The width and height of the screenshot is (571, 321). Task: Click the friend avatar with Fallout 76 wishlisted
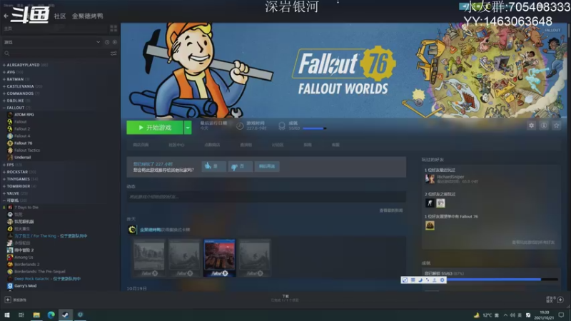pyautogui.click(x=430, y=225)
